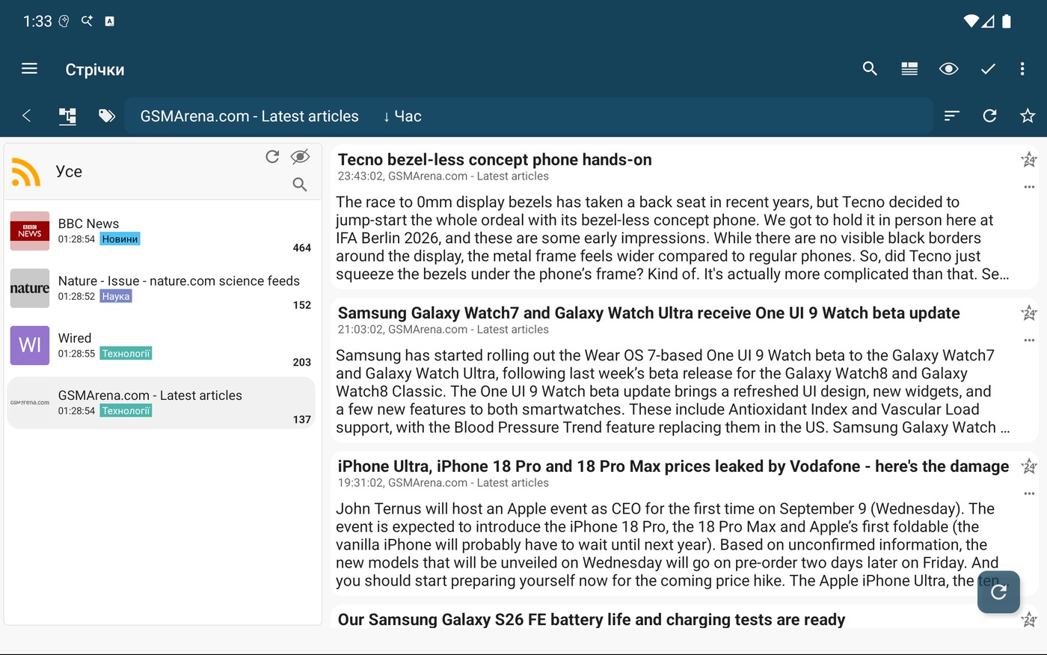Search feeds in the sidebar panel

[x=300, y=184]
